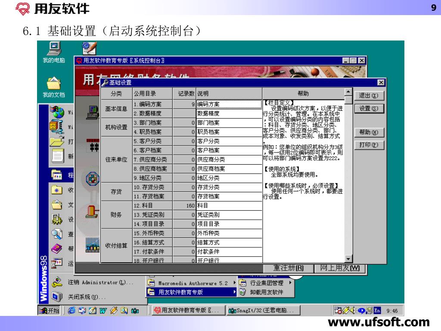
Task: Click the 设置(S) button
Action: click(x=369, y=108)
